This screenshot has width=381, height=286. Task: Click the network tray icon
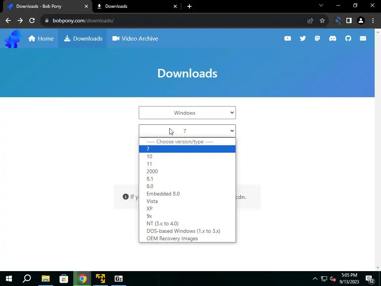[x=324, y=279]
